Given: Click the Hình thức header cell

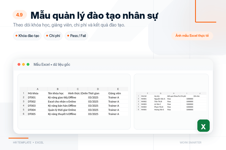Looking at the screenshot, I should coord(78,93).
